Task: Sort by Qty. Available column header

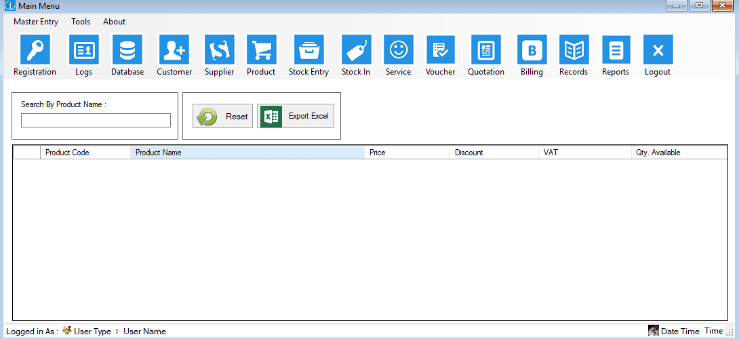Action: coord(679,153)
